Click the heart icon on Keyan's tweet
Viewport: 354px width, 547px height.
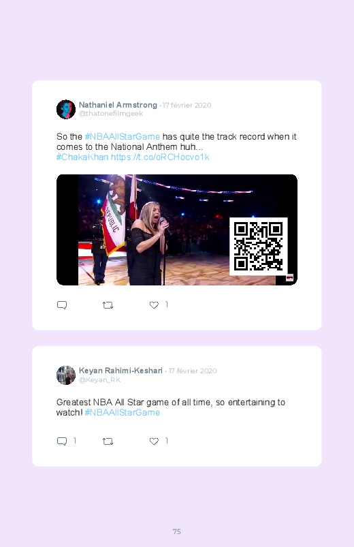pyautogui.click(x=154, y=441)
